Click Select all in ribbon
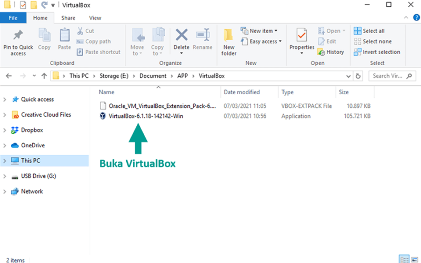Screen dimensions: 421x263 tap(369, 31)
